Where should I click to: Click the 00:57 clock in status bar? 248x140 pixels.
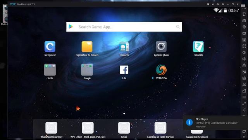pyautogui.click(x=233, y=10)
